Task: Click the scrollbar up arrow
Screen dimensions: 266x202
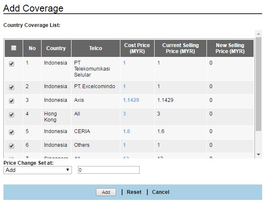Action: coord(258,34)
